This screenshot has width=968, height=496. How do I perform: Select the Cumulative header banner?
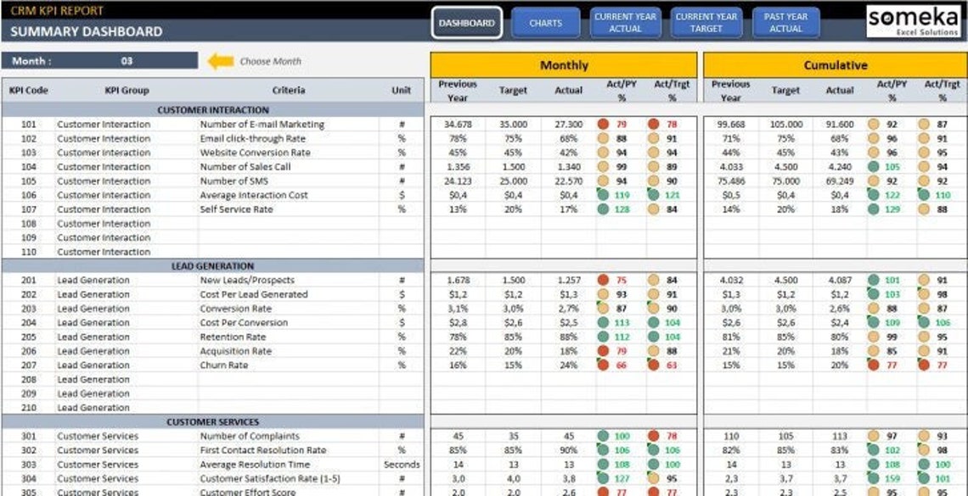834,64
